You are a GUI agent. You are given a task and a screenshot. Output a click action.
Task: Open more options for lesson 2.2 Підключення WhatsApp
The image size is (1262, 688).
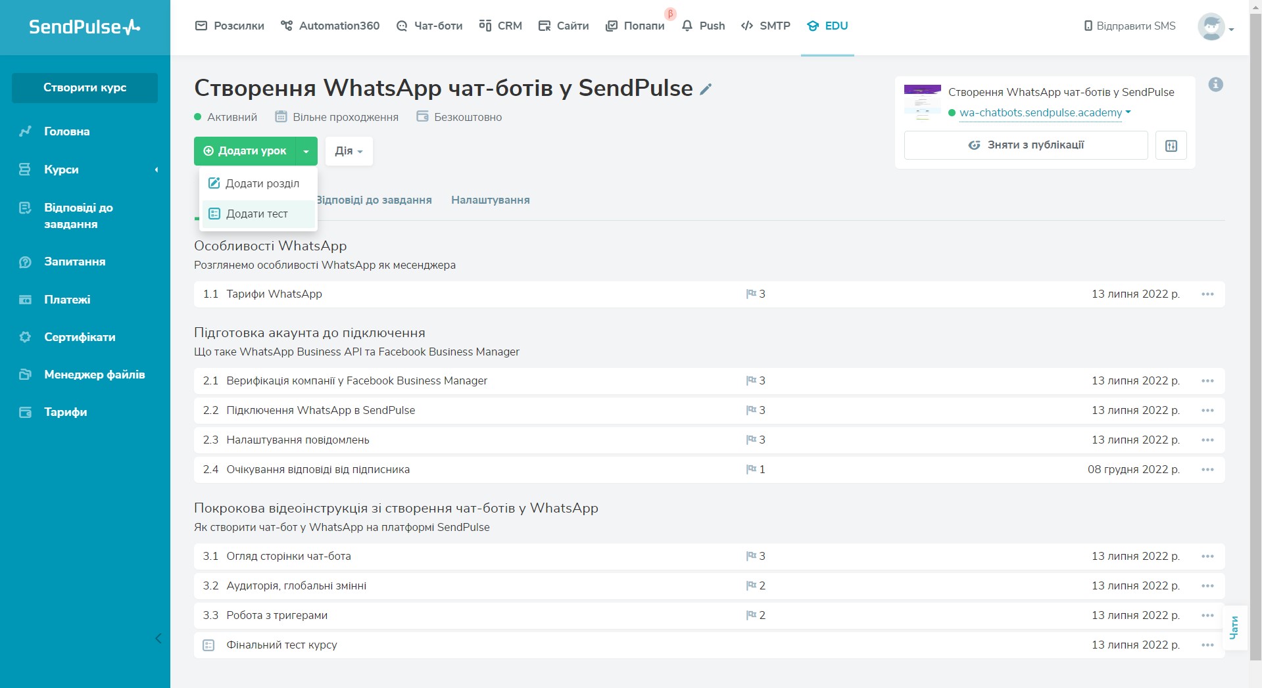click(x=1207, y=410)
